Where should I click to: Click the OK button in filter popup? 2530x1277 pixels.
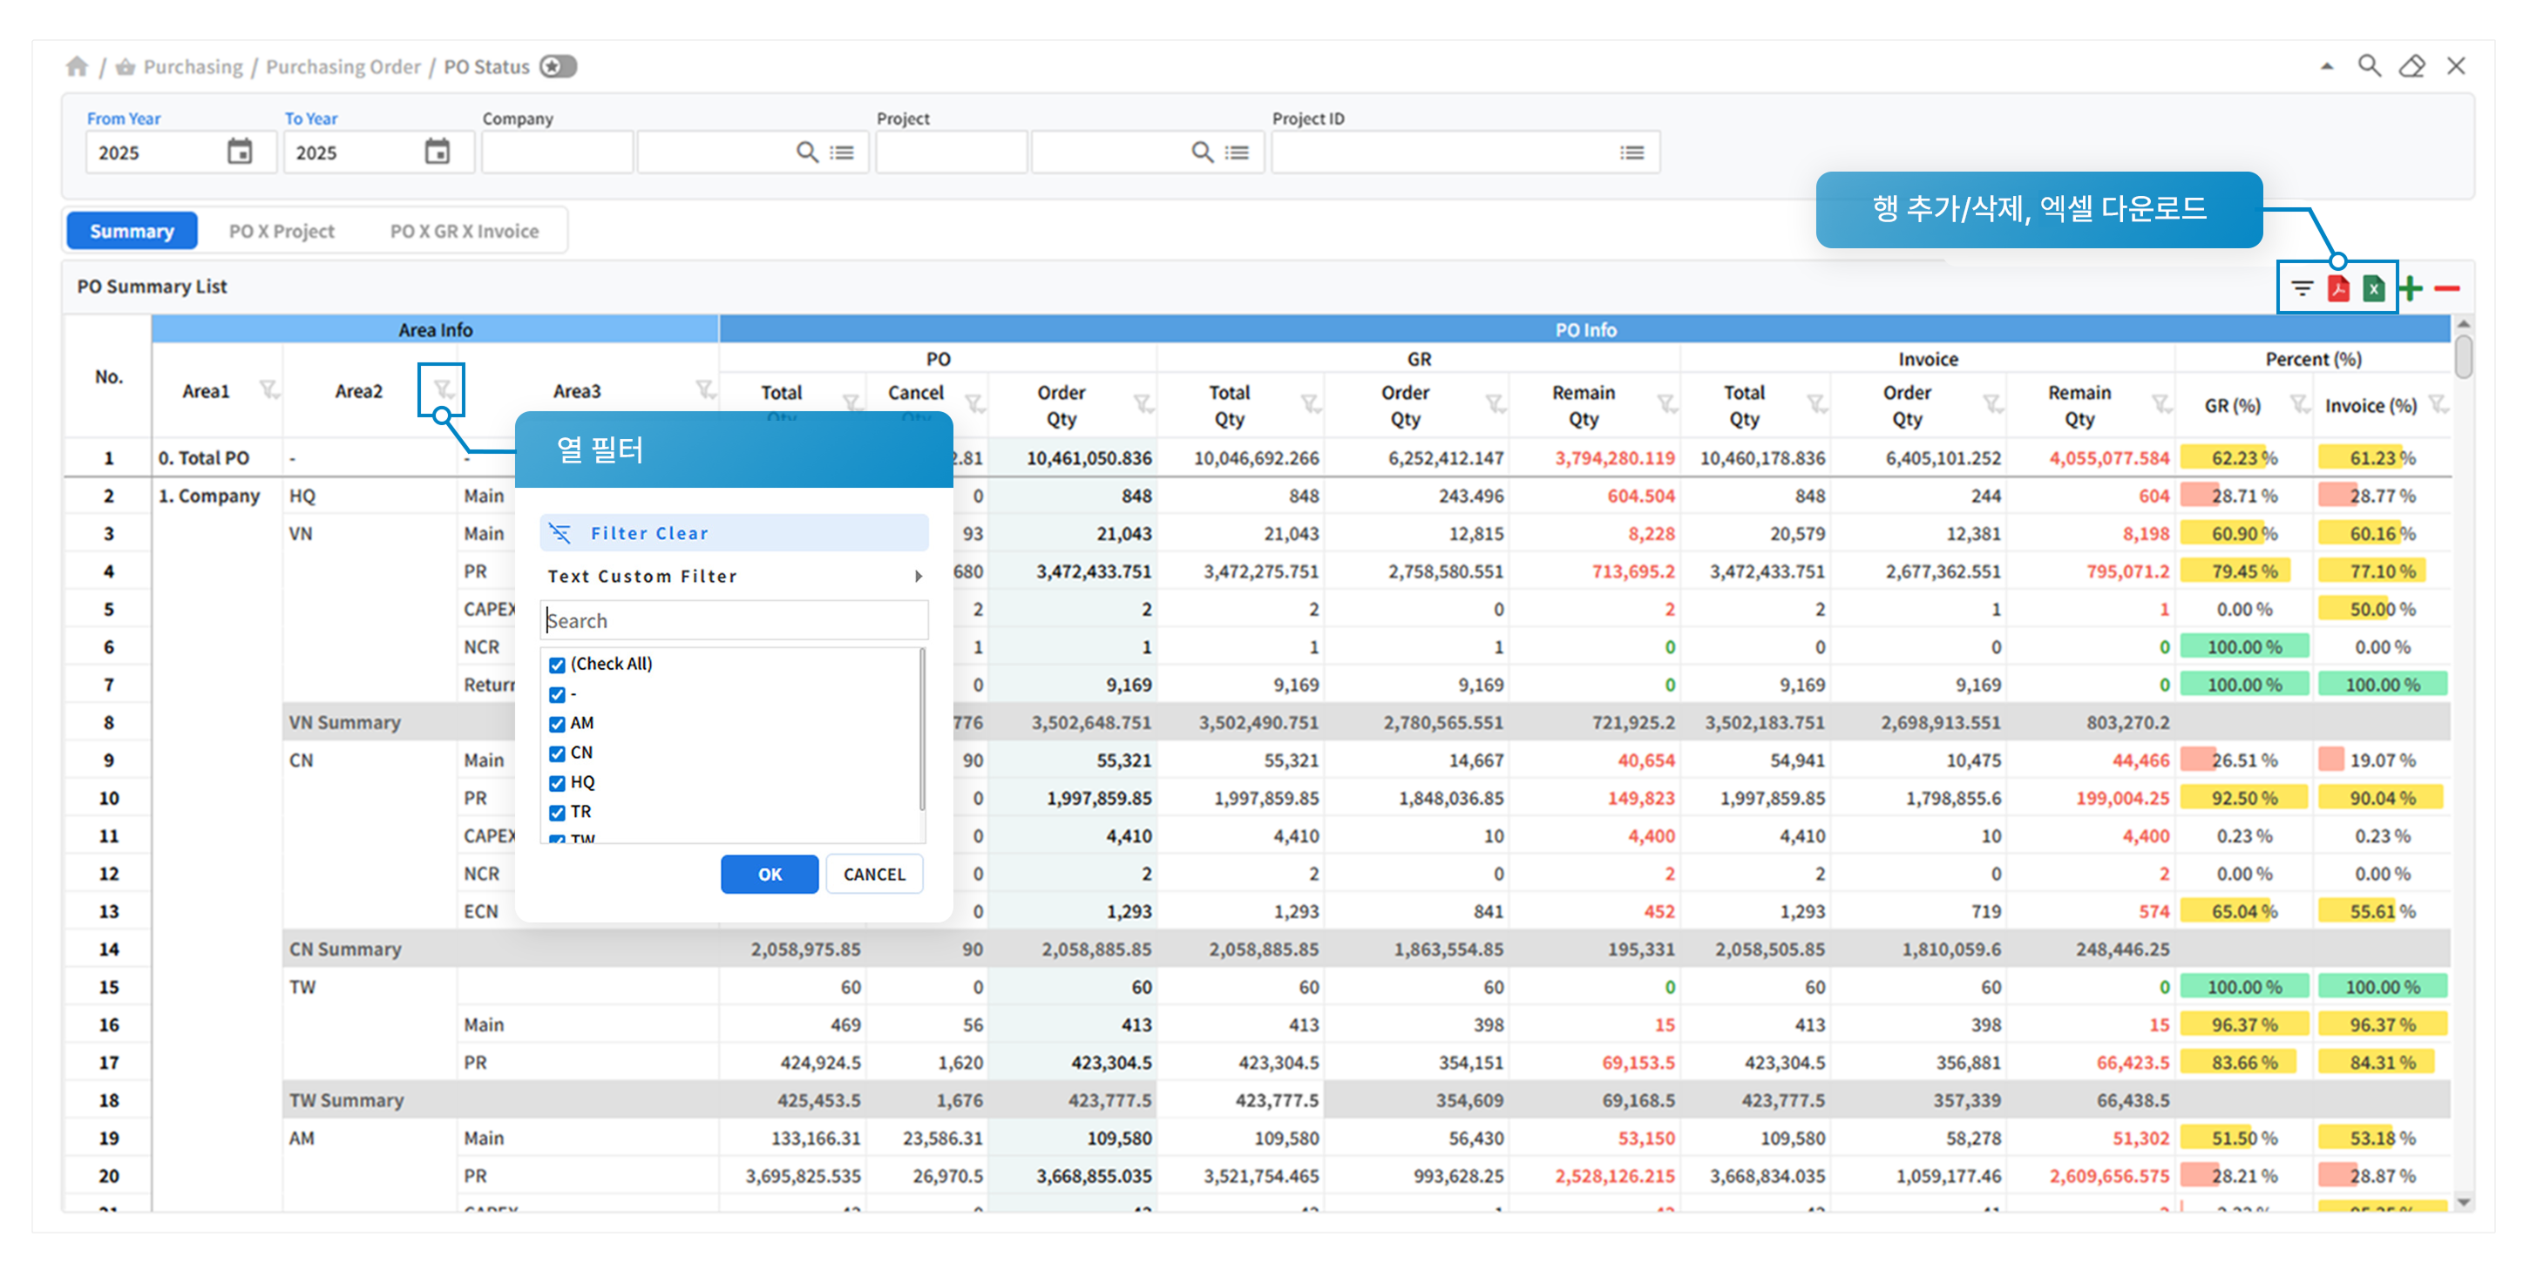[769, 875]
